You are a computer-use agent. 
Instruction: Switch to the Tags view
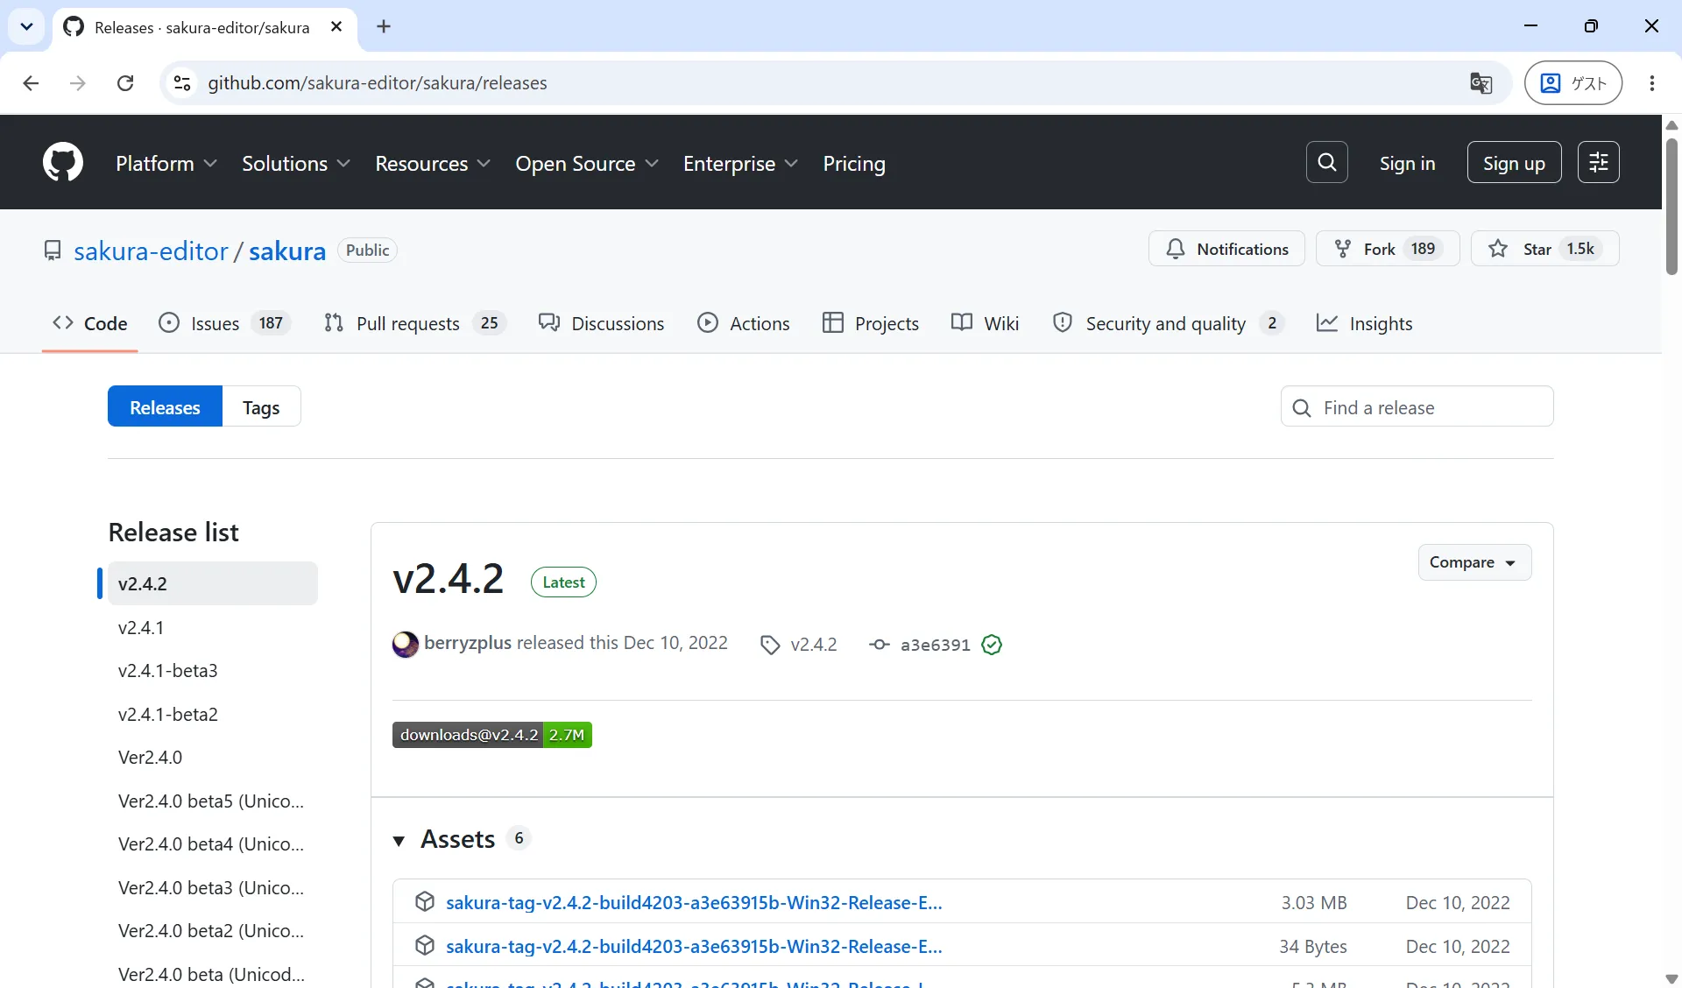[261, 407]
